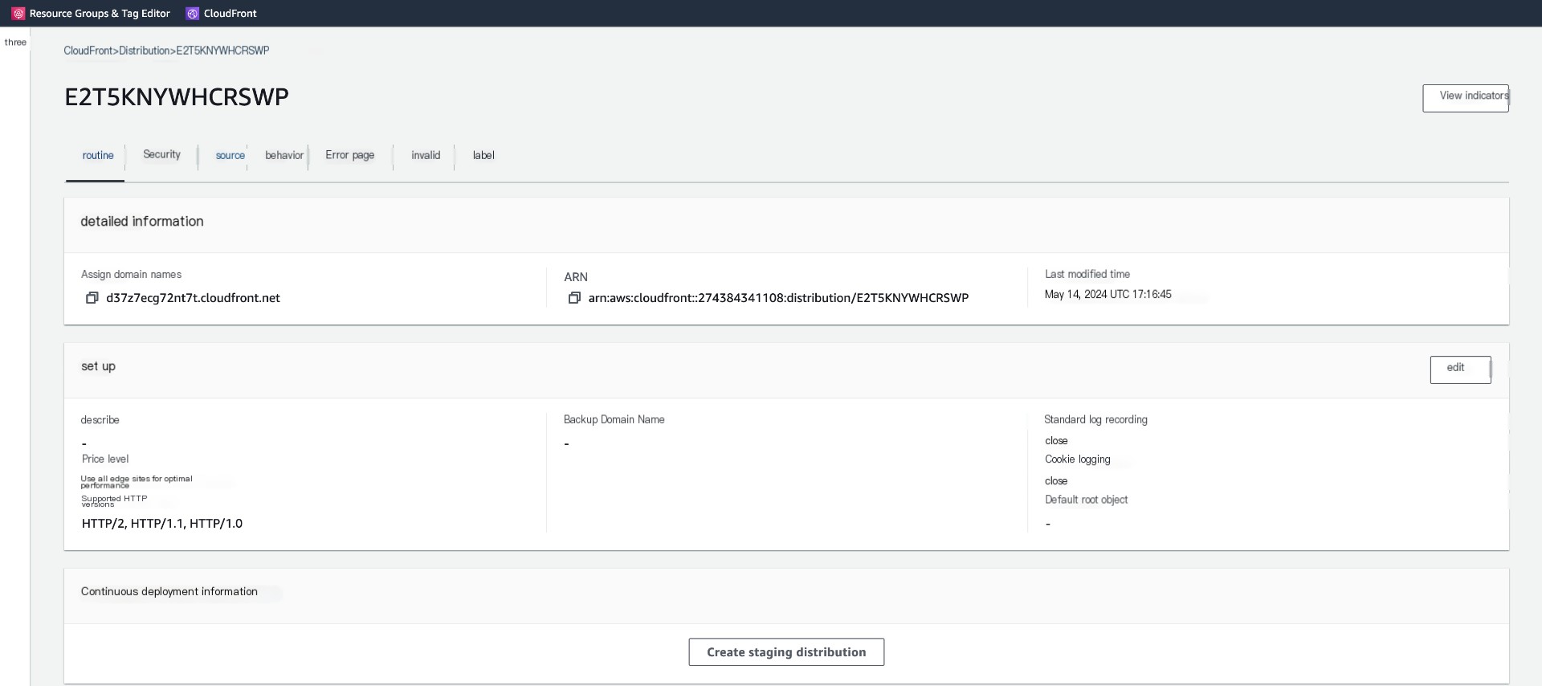The height and width of the screenshot is (686, 1542).
Task: Click the 'Supported HTTP versions' label
Action: click(x=114, y=501)
